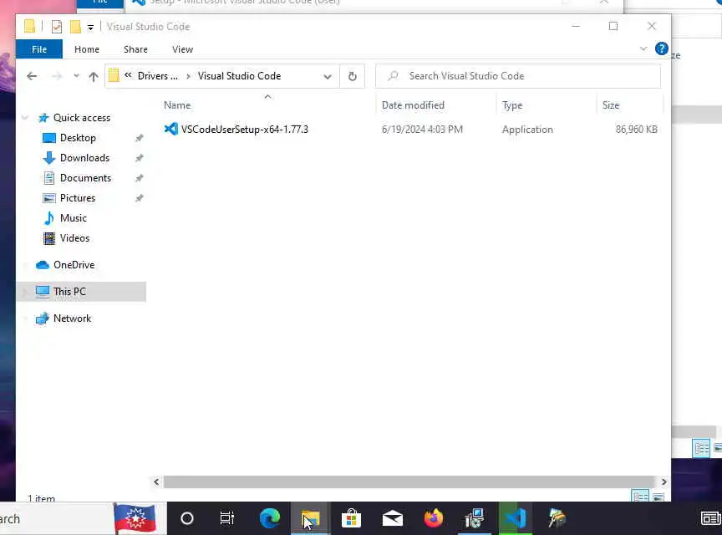Click the right arrow of horizontal scrollbar
Screen dimensions: 722x535
[x=664, y=482]
